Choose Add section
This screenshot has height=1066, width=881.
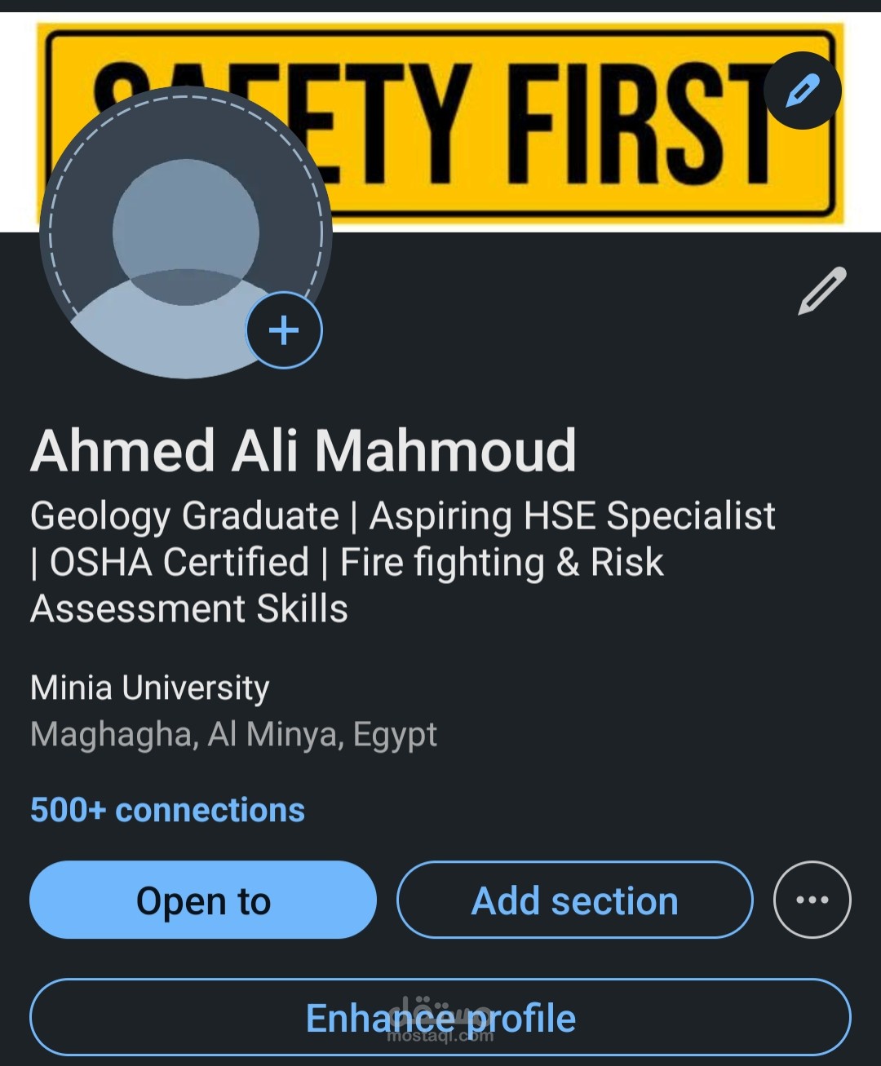tap(574, 900)
